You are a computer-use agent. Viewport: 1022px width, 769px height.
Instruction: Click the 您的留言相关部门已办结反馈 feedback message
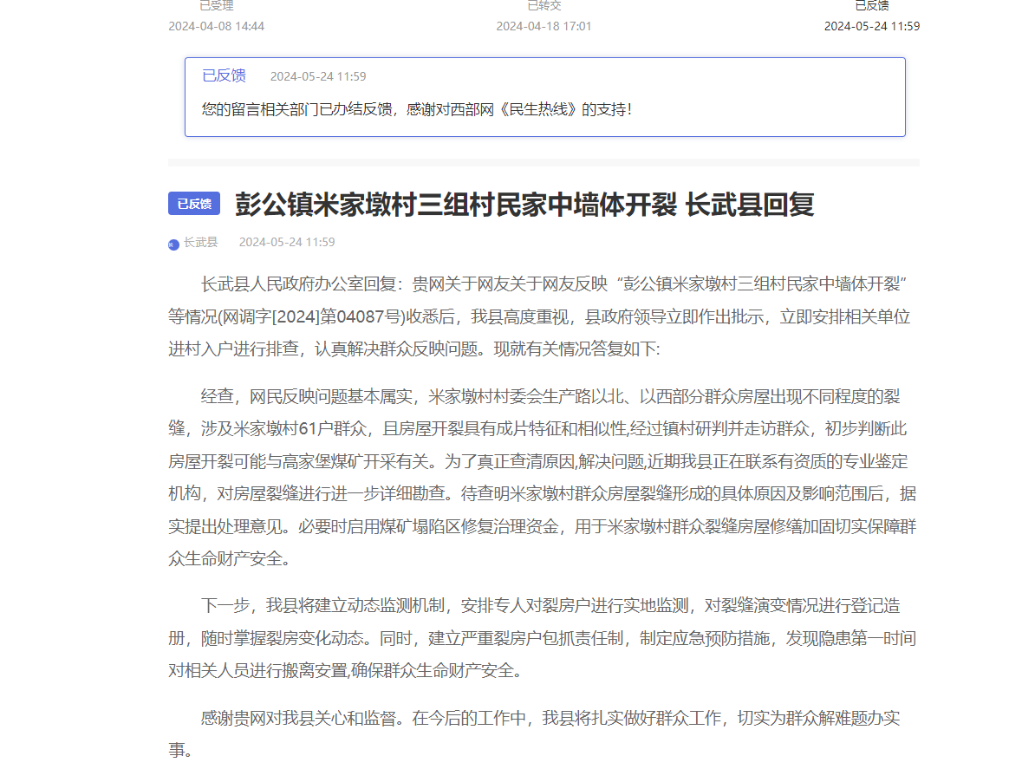point(417,109)
